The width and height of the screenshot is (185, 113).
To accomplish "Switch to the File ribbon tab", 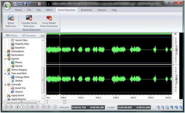I will pos(29,10).
